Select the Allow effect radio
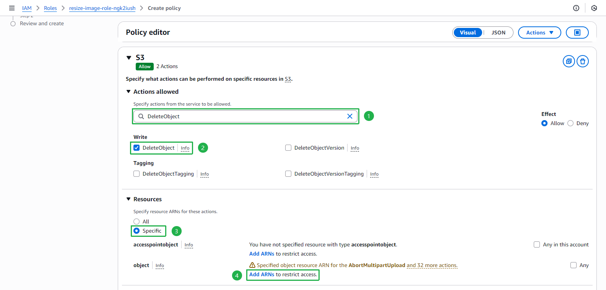The image size is (606, 290). [x=544, y=123]
